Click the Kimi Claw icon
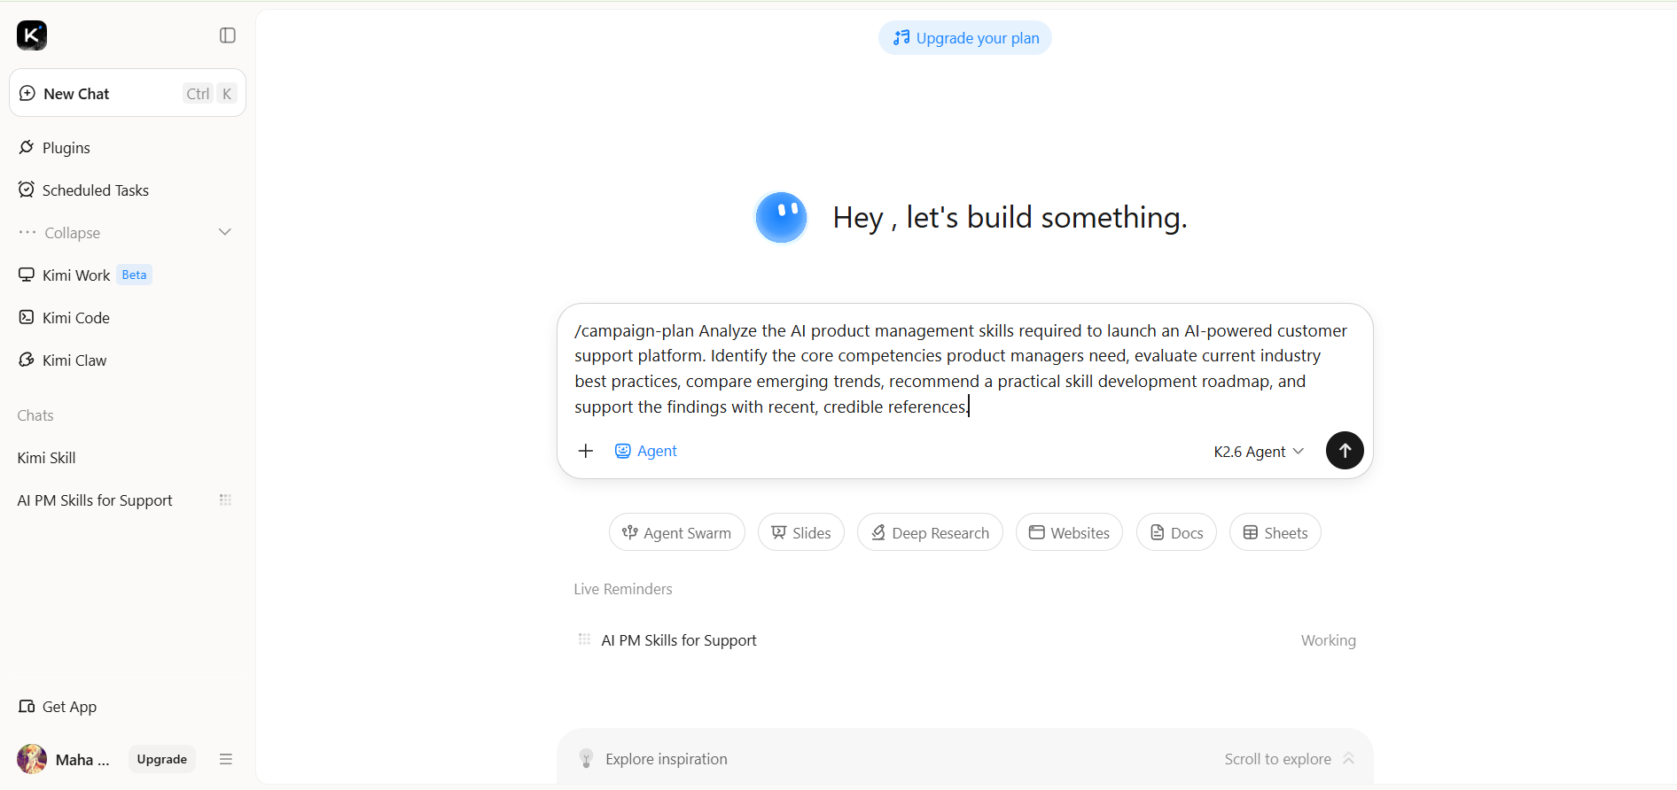Screen dimensions: 1677x790 [x=27, y=360]
